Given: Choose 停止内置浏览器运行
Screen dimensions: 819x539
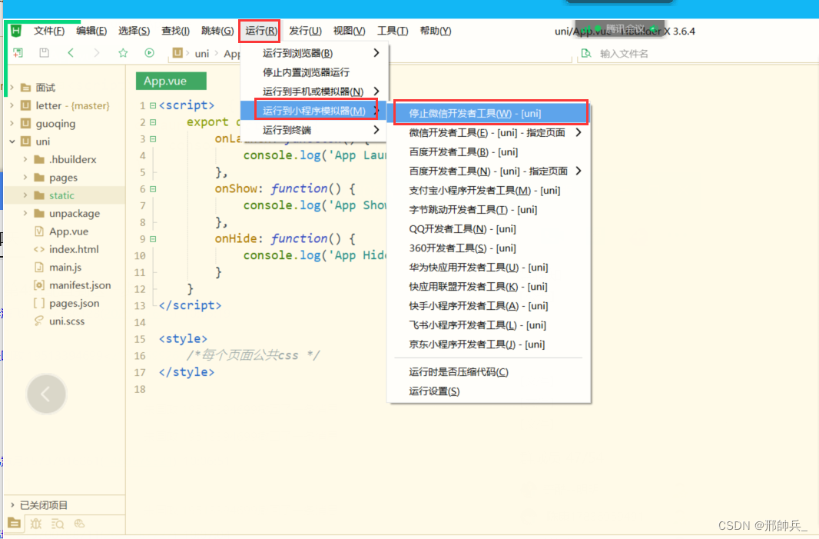Looking at the screenshot, I should coord(313,72).
